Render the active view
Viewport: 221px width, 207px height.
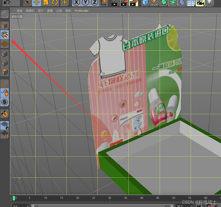click(115, 3)
